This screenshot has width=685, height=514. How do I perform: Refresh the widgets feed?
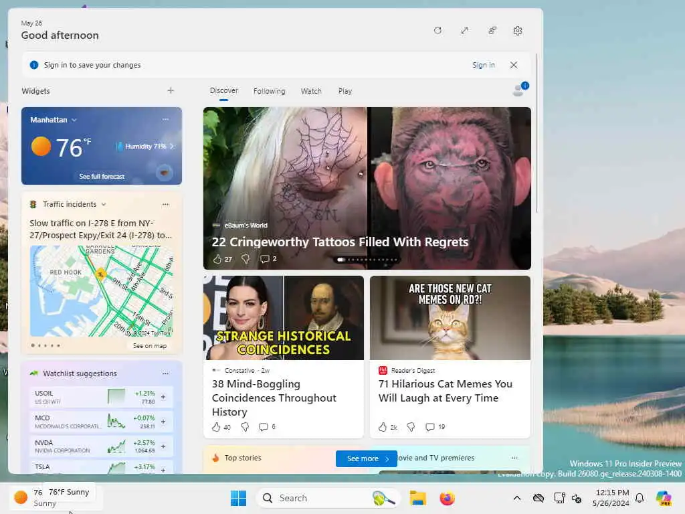tap(437, 31)
